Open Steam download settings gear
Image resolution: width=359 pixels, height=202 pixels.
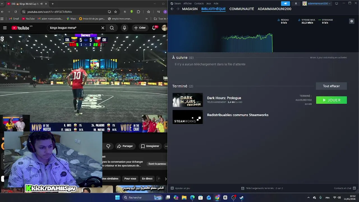[x=351, y=21]
